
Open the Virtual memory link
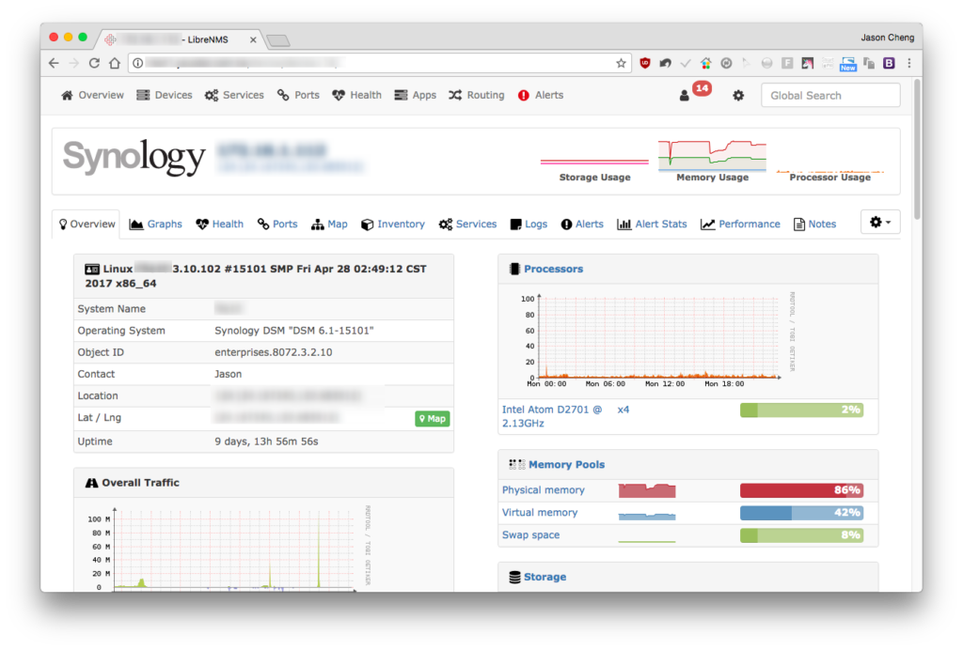coord(540,512)
